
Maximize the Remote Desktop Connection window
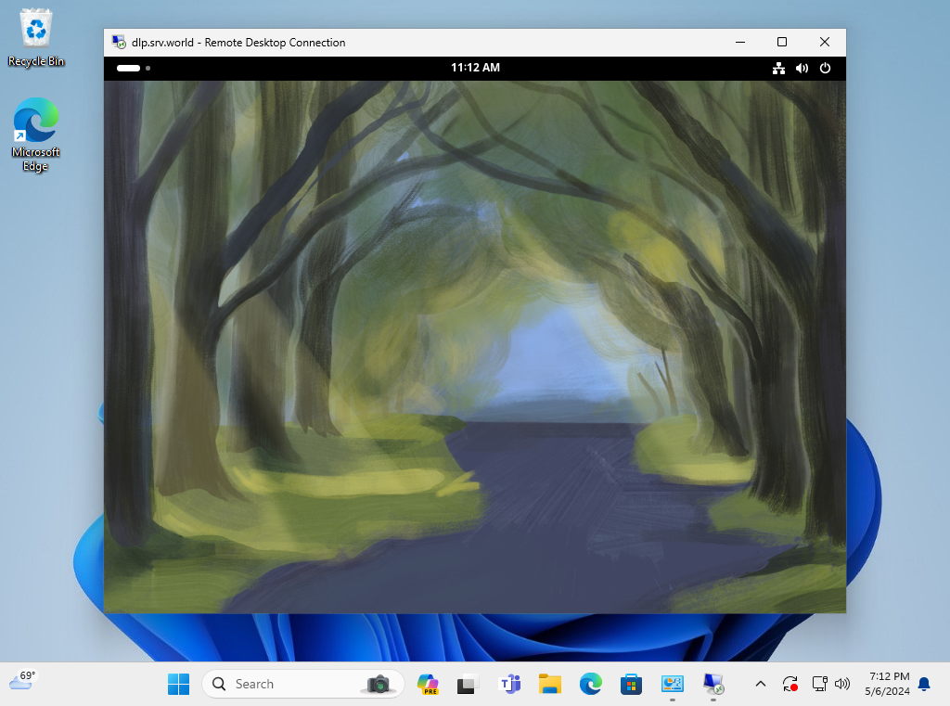tap(781, 42)
